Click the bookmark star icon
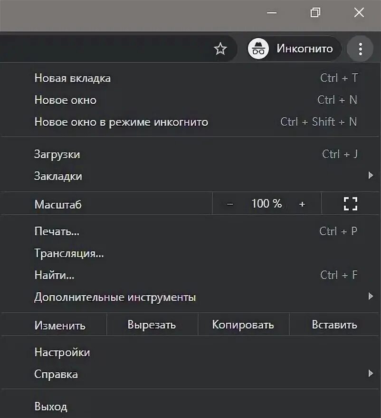Screen dimensions: 381x418 click(220, 49)
